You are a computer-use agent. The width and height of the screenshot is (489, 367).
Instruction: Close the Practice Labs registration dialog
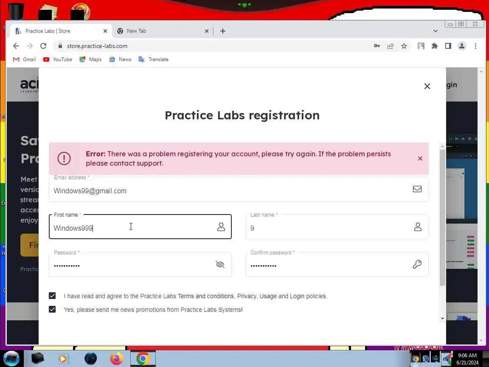click(427, 86)
